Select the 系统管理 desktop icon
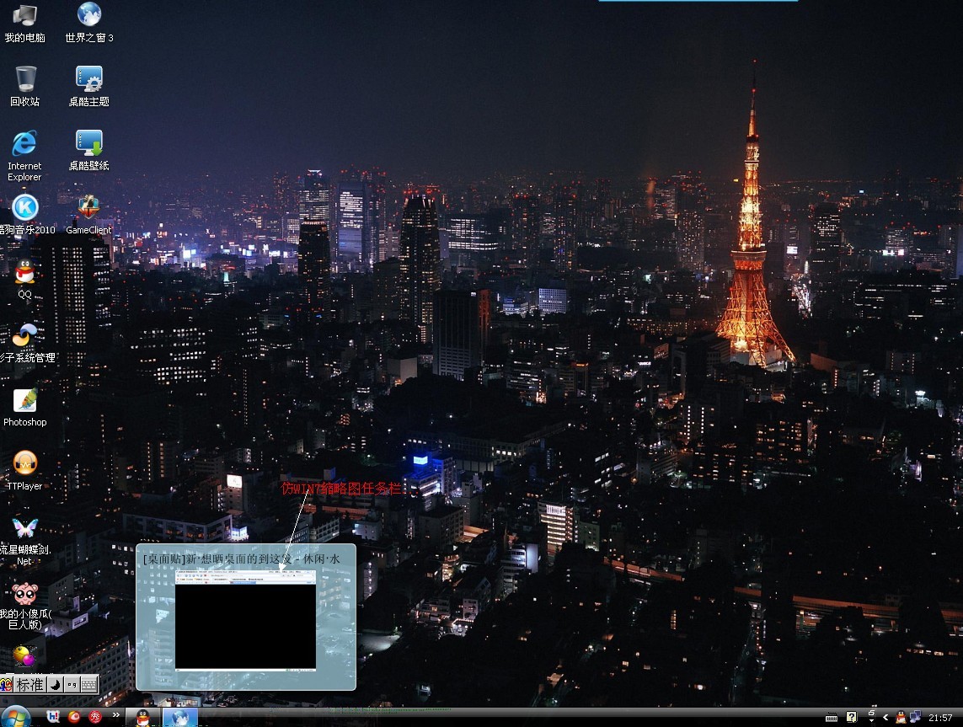The width and height of the screenshot is (963, 727). (x=26, y=343)
